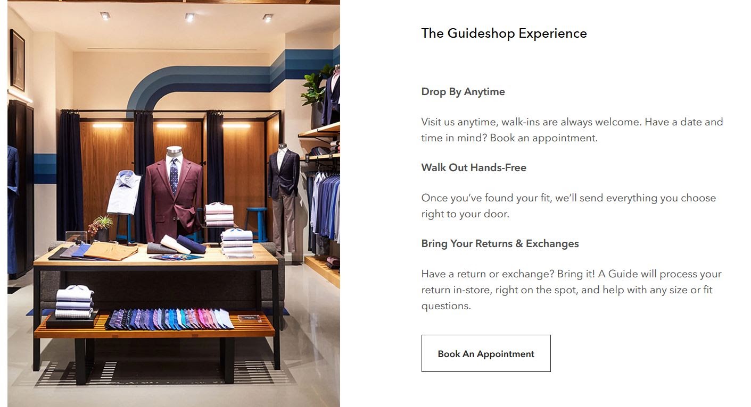Click paragraph about sending everything to your door
Image resolution: width=751 pixels, height=407 pixels.
coord(568,206)
